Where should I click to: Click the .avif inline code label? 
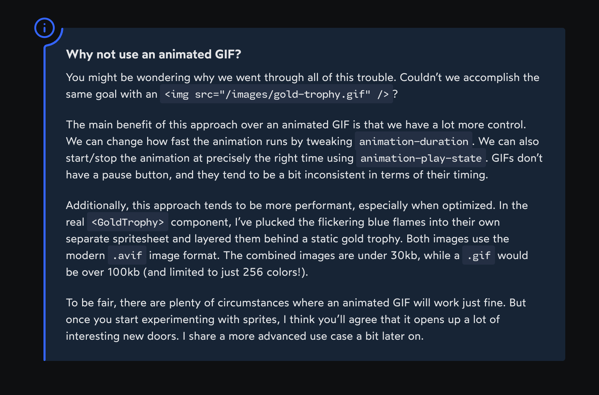(127, 256)
